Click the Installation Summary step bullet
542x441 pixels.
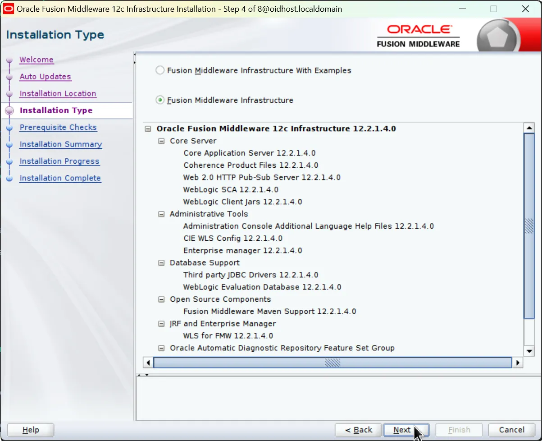click(x=9, y=145)
